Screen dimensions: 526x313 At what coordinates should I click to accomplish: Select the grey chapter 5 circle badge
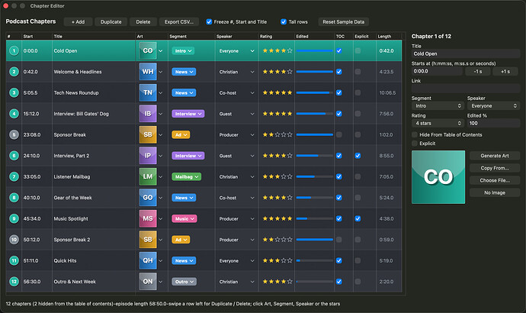click(x=14, y=134)
